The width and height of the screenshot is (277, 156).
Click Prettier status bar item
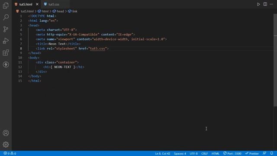[x=252, y=153]
